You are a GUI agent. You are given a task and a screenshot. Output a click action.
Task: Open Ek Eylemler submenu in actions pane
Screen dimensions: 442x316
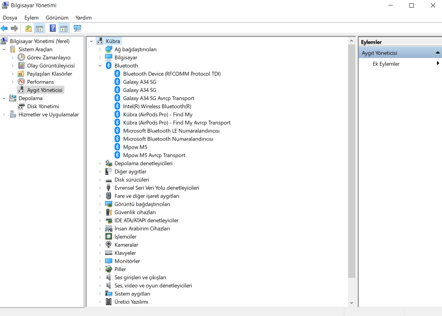click(x=386, y=64)
